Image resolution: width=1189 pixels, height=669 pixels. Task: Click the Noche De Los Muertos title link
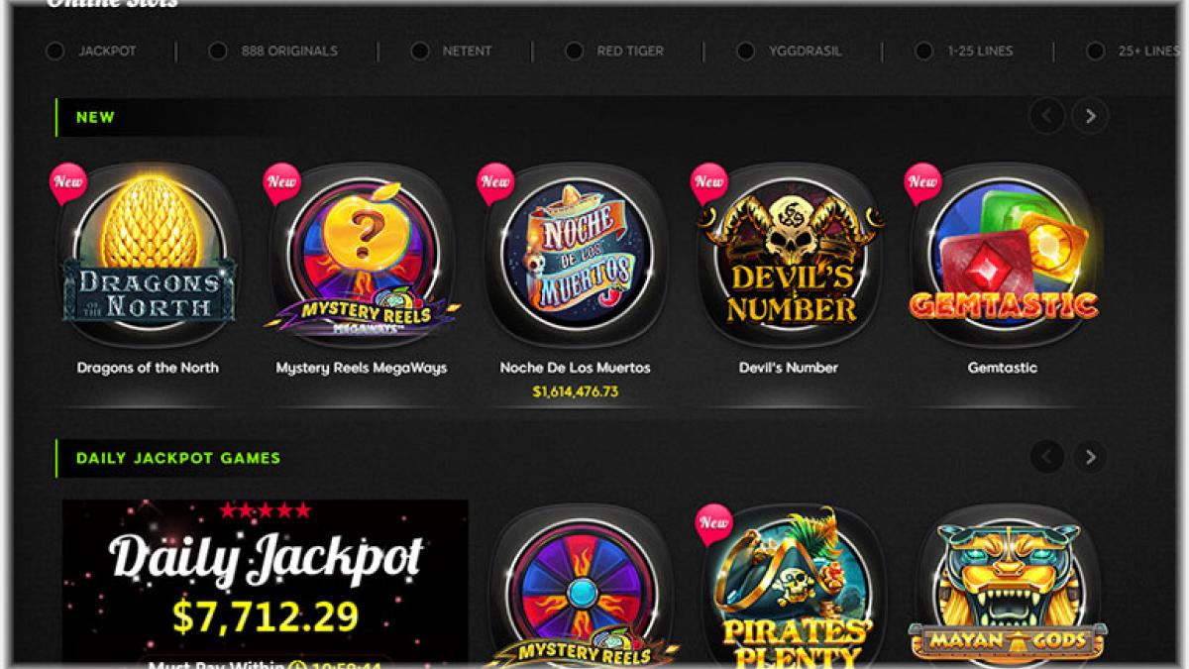click(x=576, y=368)
